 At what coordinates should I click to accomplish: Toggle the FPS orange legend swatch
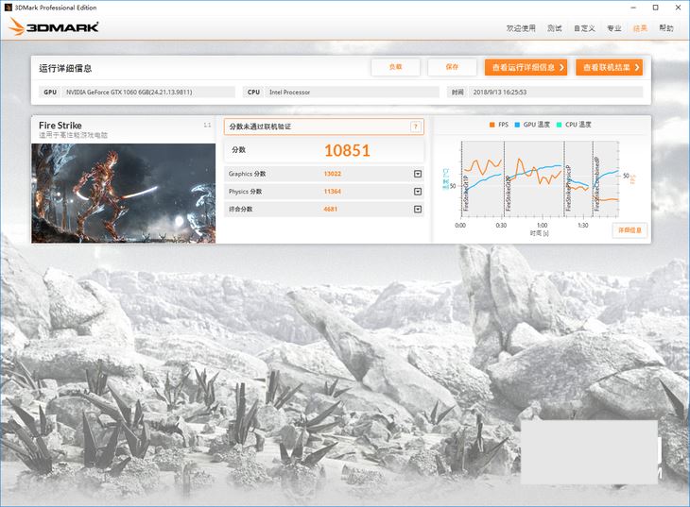click(x=492, y=125)
